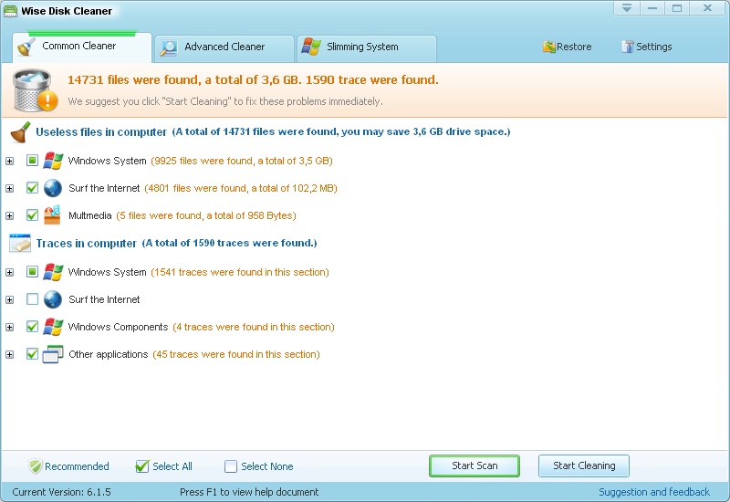Open the title bar dropdown menu arrow
730x502 pixels.
click(x=627, y=8)
